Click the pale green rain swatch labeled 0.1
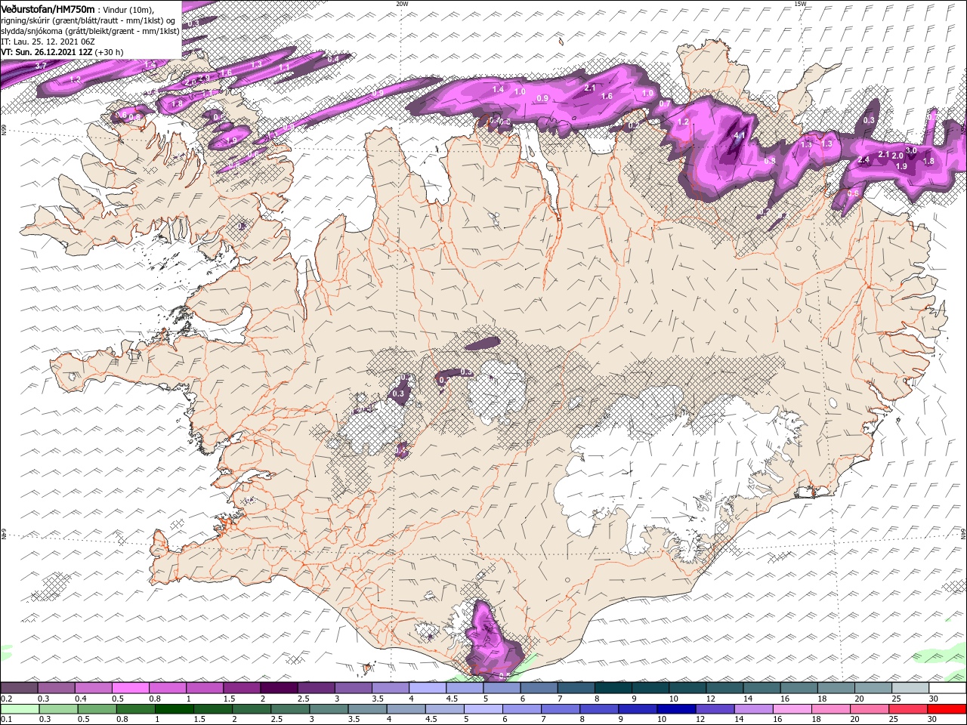 (20, 709)
